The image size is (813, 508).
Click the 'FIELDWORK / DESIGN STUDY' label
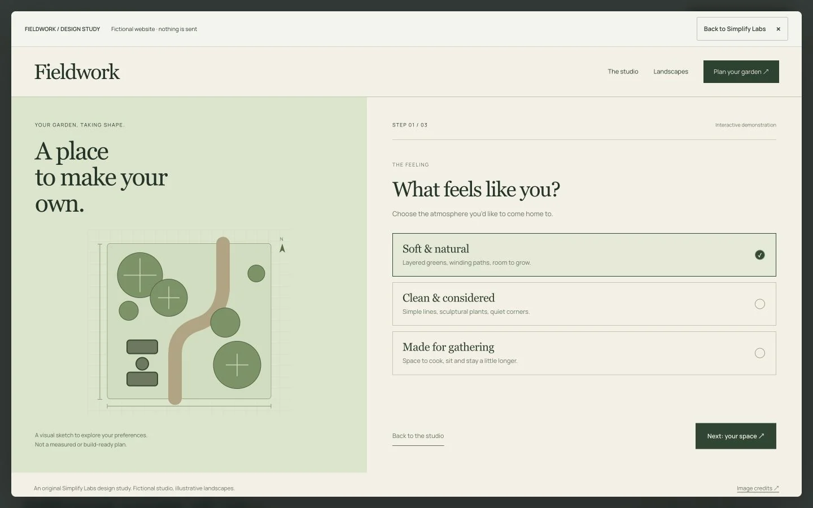[x=62, y=29]
